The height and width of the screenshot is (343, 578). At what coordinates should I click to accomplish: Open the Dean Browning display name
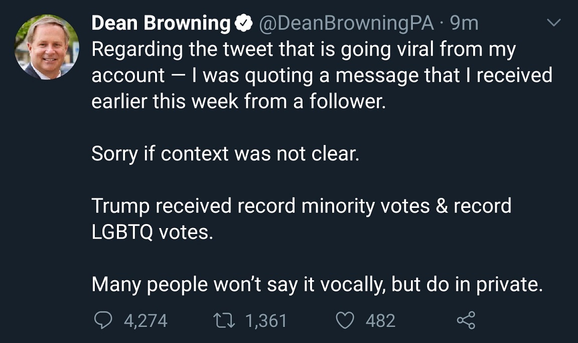[161, 23]
